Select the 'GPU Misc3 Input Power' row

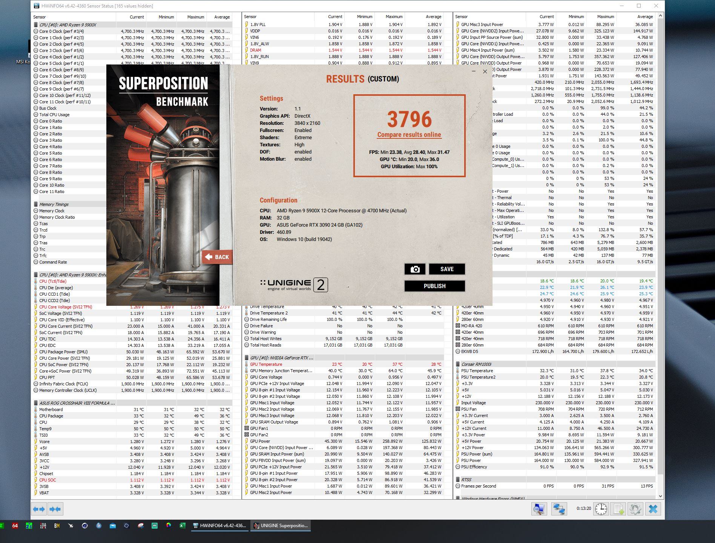(x=555, y=25)
